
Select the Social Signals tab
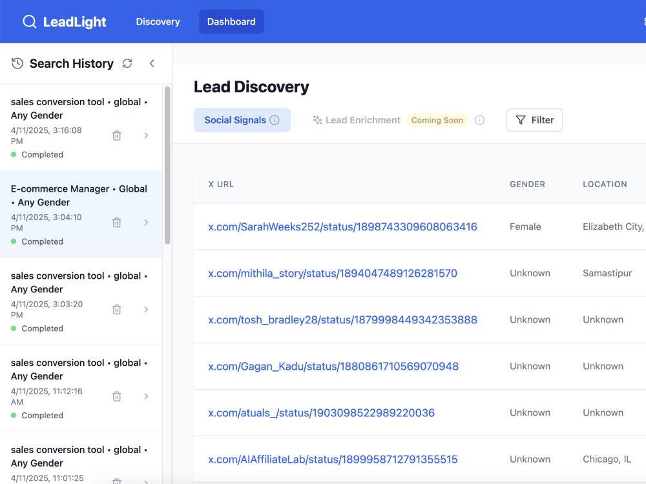pos(242,120)
